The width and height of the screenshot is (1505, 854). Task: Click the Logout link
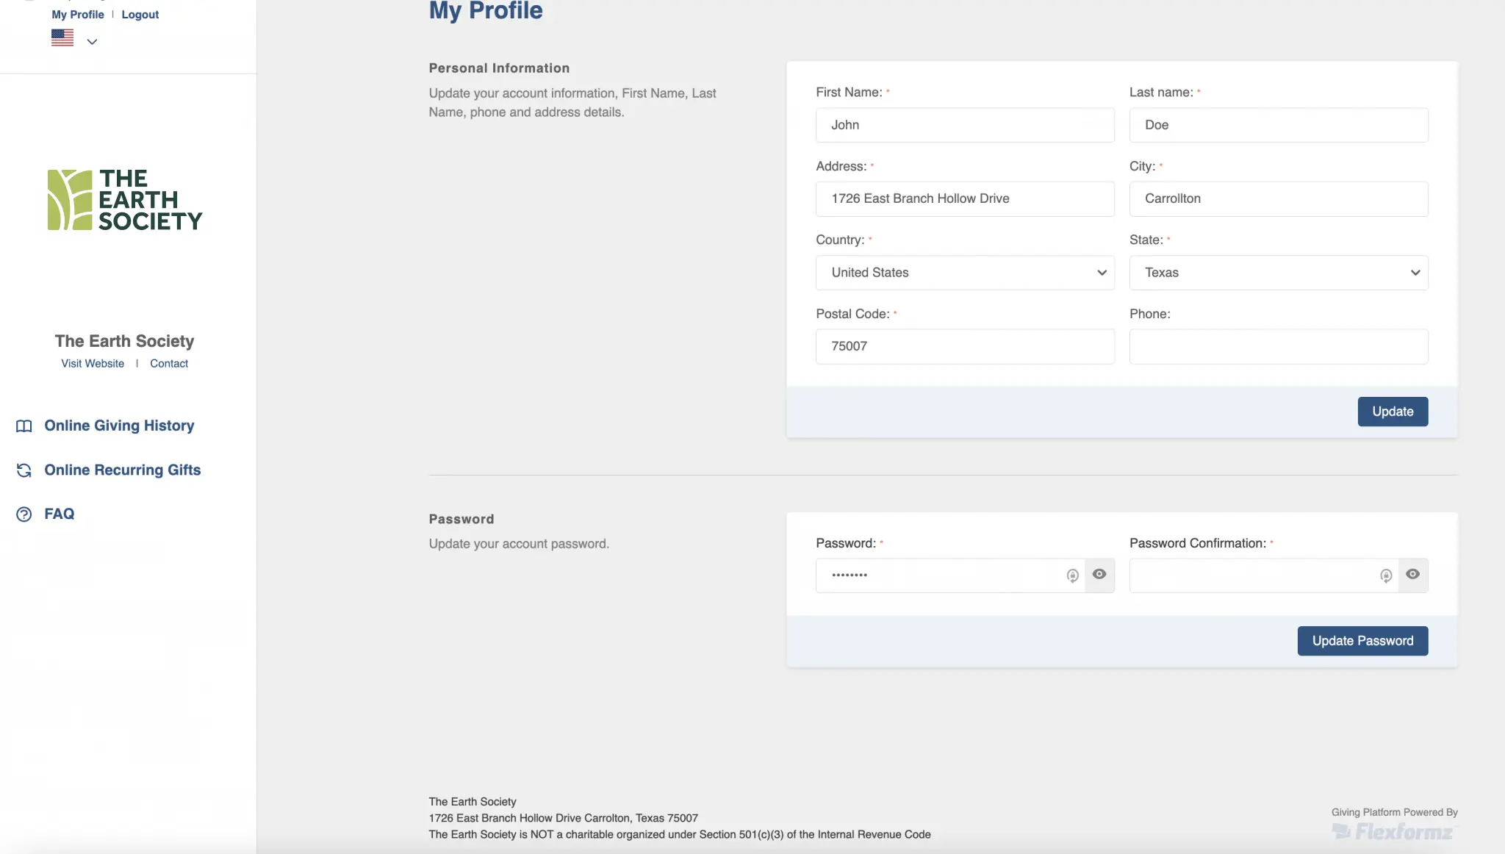tap(140, 15)
